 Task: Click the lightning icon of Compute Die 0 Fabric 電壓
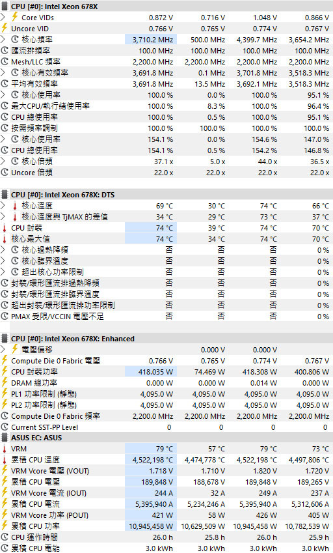5,360
